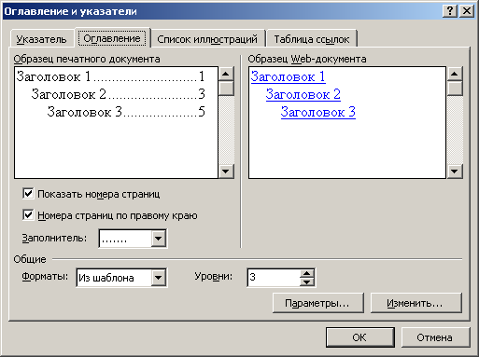
Task: Click scroll up arrow in print preview
Action: pos(226,74)
